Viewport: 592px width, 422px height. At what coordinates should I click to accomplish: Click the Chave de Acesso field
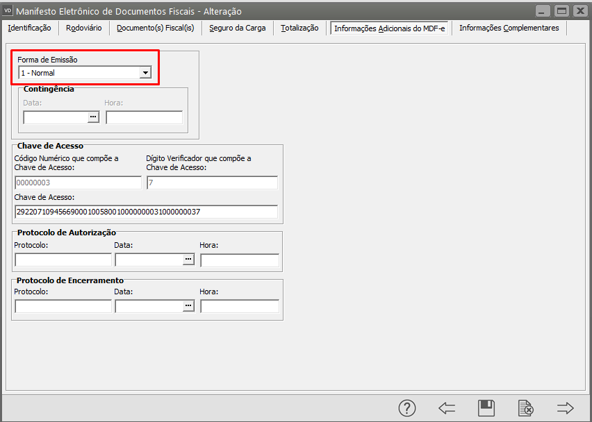coord(147,212)
